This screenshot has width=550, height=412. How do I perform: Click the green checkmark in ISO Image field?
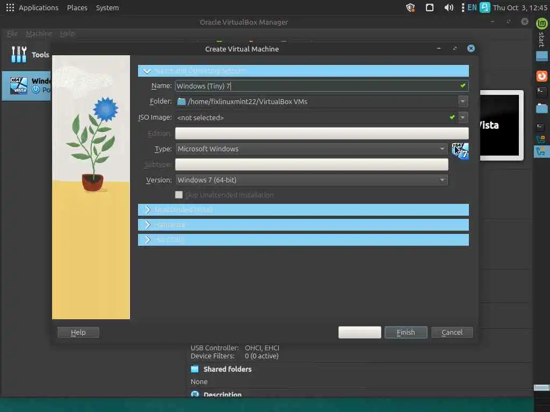click(452, 117)
